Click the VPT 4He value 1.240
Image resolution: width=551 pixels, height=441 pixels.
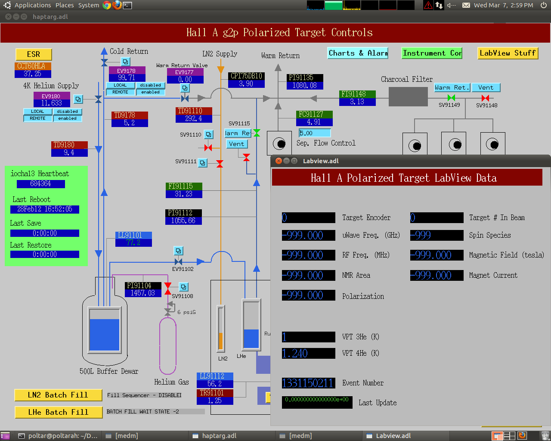click(308, 353)
